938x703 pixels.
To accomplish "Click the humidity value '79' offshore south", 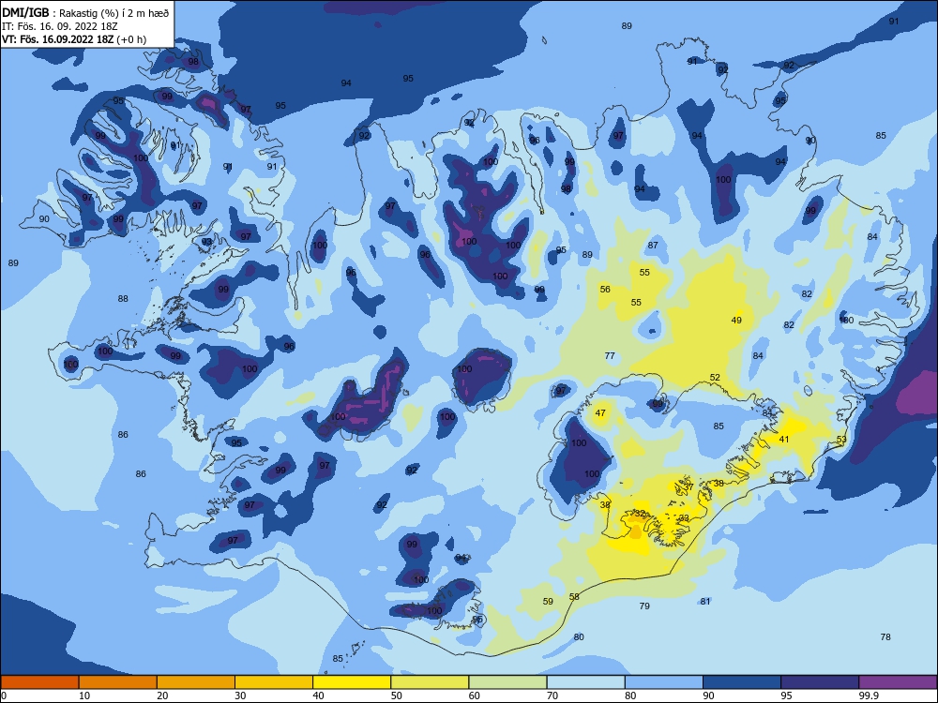I will 644,606.
